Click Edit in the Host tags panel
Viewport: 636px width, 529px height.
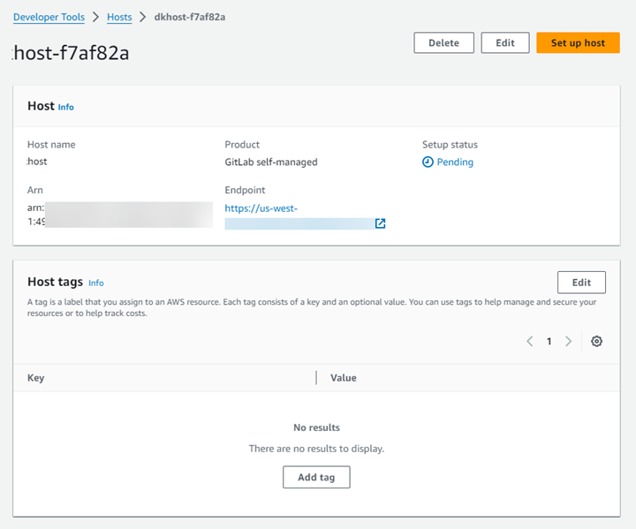click(581, 283)
